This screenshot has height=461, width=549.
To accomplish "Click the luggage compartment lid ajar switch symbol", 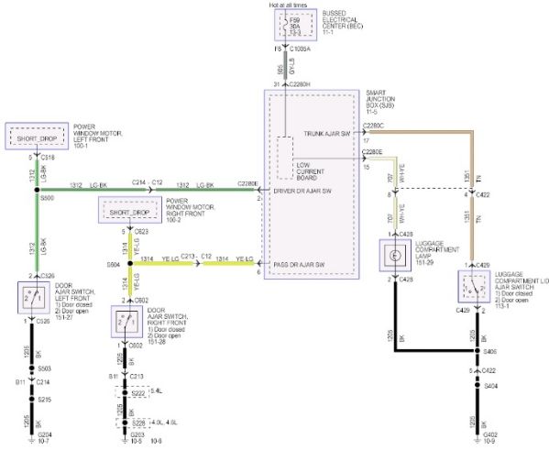I will click(475, 287).
